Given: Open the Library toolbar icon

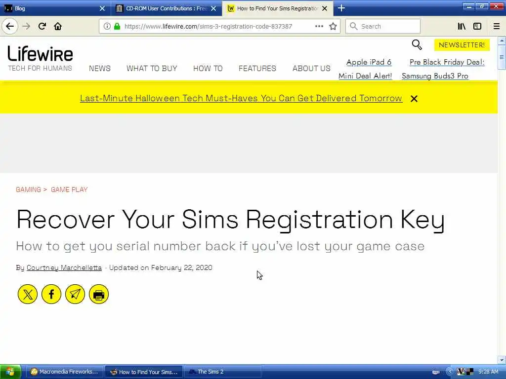Looking at the screenshot, I should [x=462, y=27].
